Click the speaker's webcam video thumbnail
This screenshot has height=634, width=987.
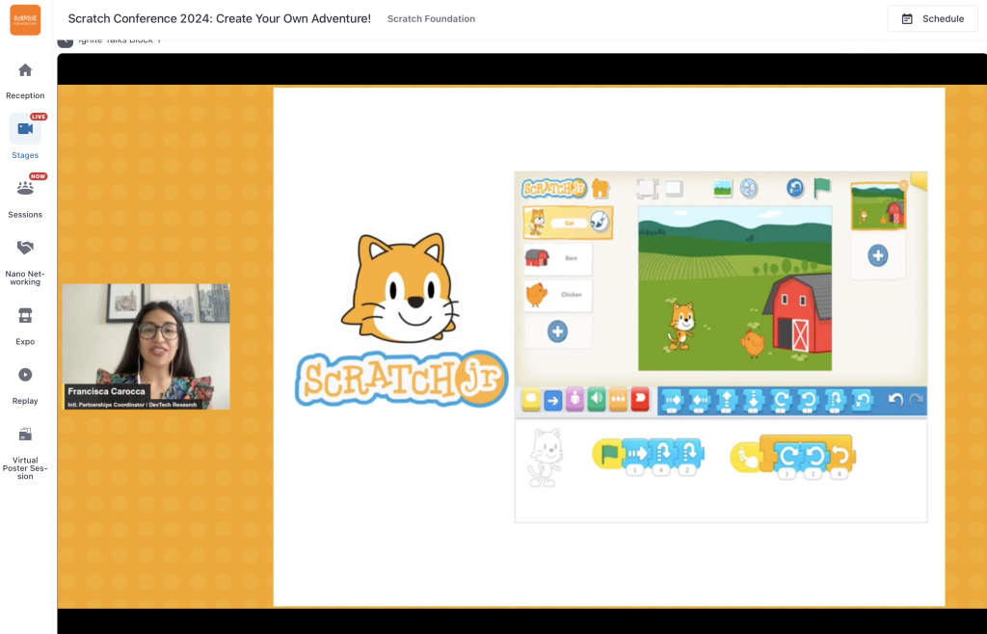click(146, 347)
